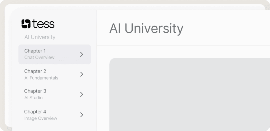Click the AI University page heading
Image resolution: width=270 pixels, height=131 pixels.
pos(146,28)
